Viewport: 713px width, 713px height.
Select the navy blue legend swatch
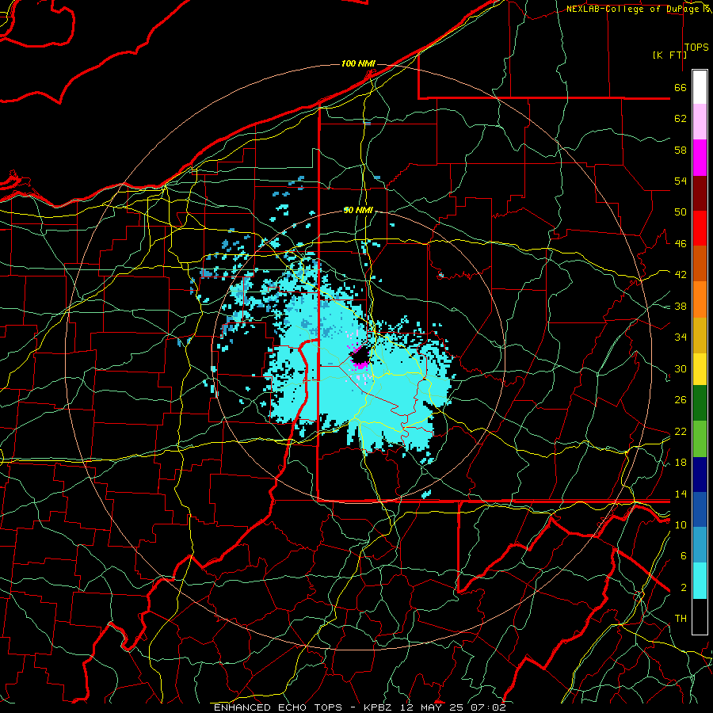(700, 475)
